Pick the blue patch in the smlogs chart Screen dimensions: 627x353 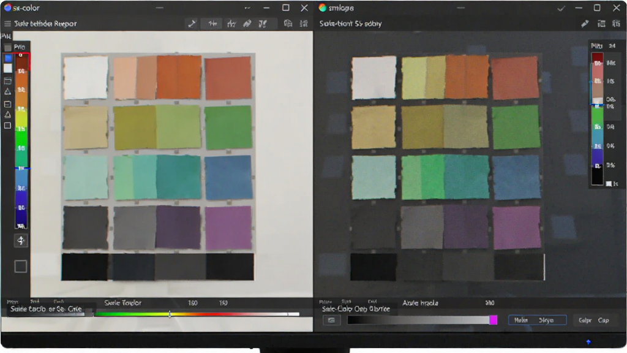516,177
